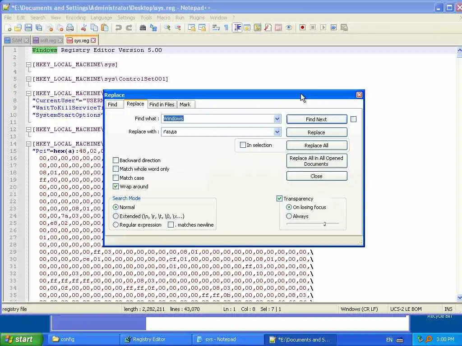462x346 pixels.
Task: Enable the In selection checkbox
Action: pos(243,145)
